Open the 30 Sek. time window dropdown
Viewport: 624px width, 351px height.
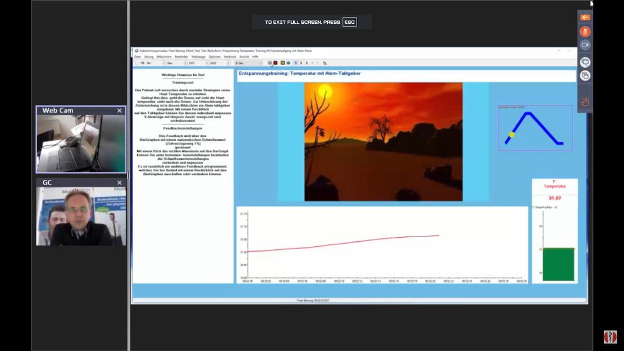(249, 63)
